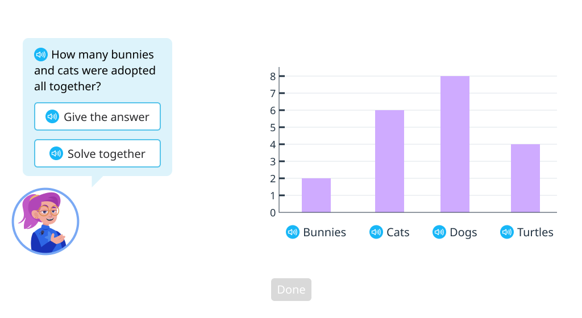Screen dimensions: 582x318
Task: Play audio for the Dogs label
Action: [x=439, y=232]
